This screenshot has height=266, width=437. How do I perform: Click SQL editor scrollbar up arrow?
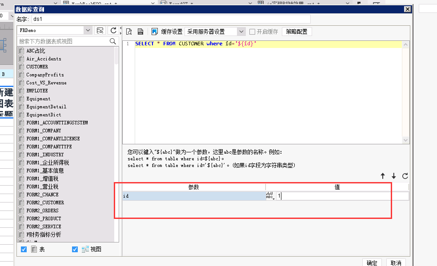pyautogui.click(x=406, y=44)
